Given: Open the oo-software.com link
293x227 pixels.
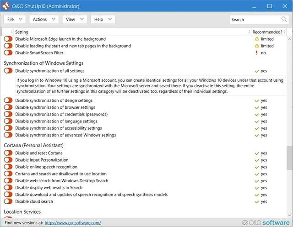Looking at the screenshot, I should click(x=73, y=223).
